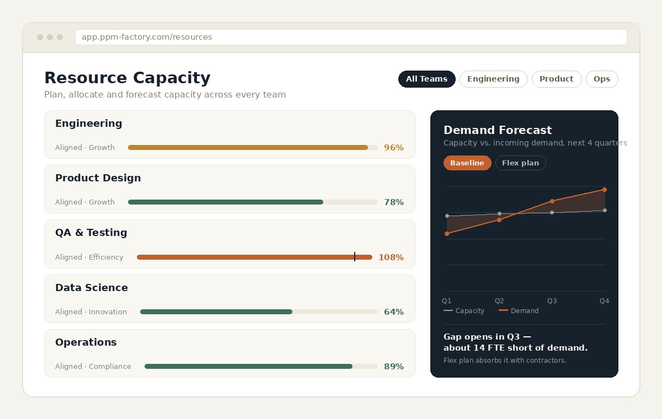Viewport: 662px width, 419px height.
Task: Click the Engineering utilization progress bar
Action: 253,147
